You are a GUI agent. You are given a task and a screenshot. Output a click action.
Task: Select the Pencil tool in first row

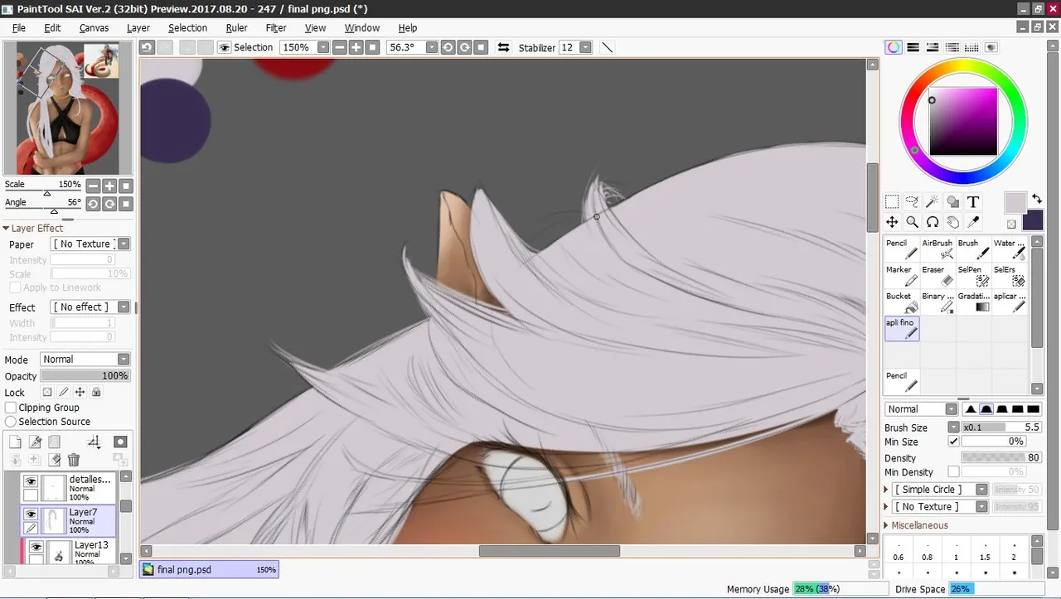click(902, 249)
